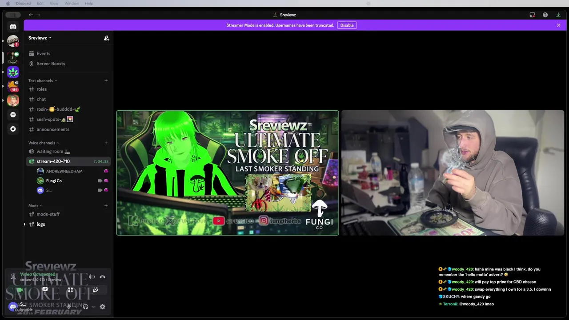The height and width of the screenshot is (320, 569).
Task: Dismiss the Streamer Mode banner
Action: pos(558,25)
